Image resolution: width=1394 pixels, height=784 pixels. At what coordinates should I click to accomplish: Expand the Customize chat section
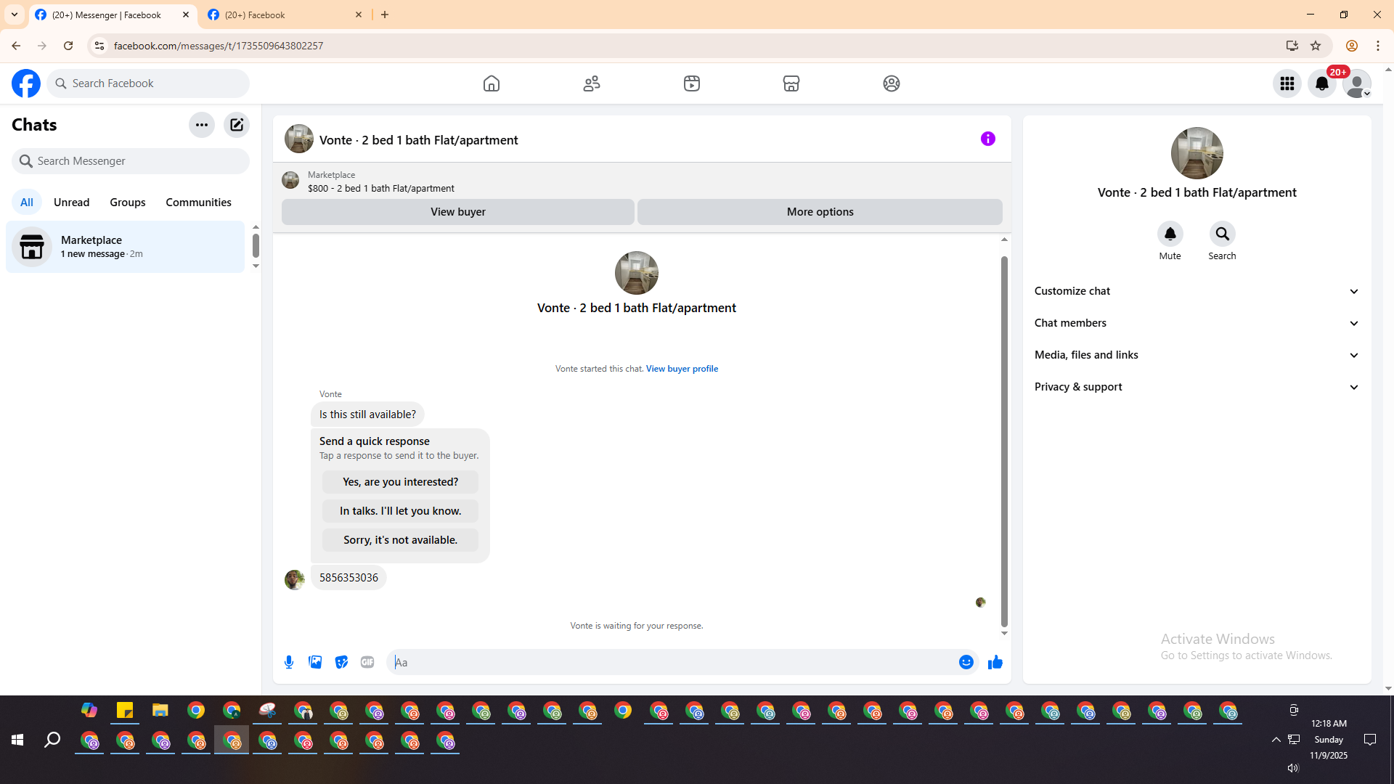pyautogui.click(x=1197, y=291)
